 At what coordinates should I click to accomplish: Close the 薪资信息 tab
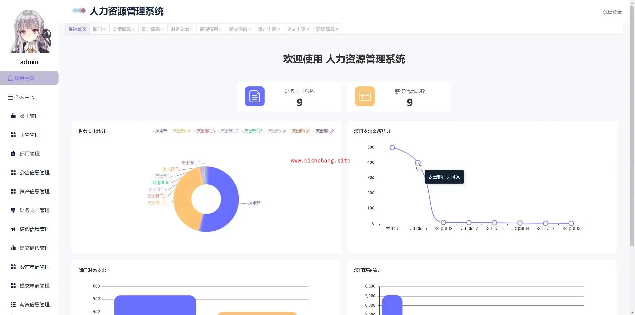pyautogui.click(x=337, y=29)
